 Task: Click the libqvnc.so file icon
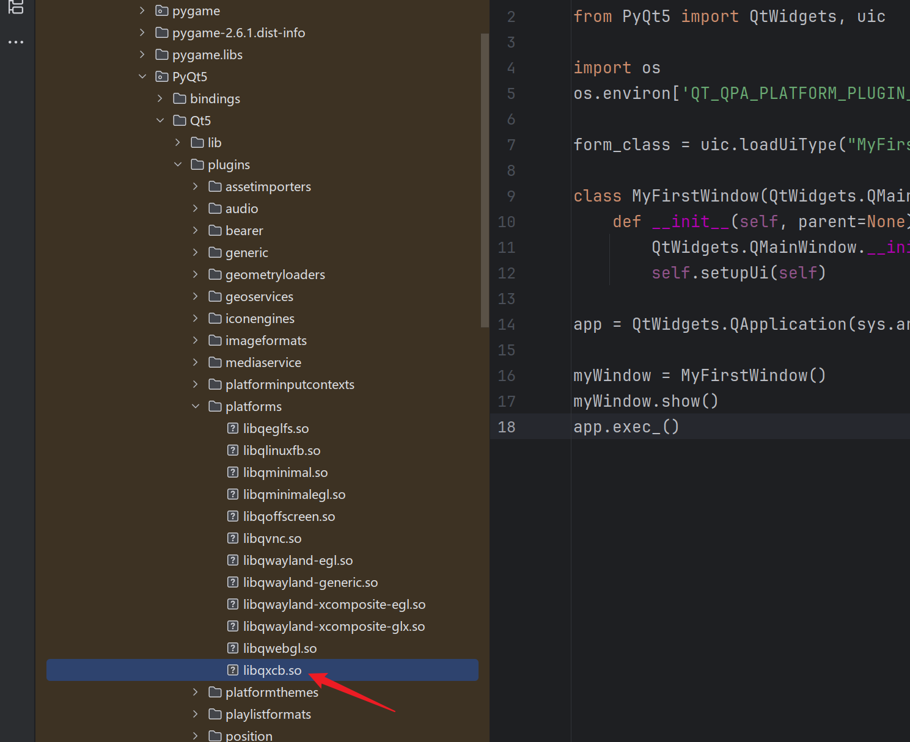(x=233, y=538)
